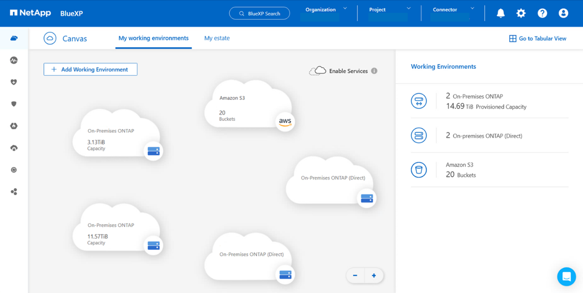Screen dimensions: 583x293
Task: Click the On-Premises ONTAP panel icon with arrows
Action: coord(419,101)
